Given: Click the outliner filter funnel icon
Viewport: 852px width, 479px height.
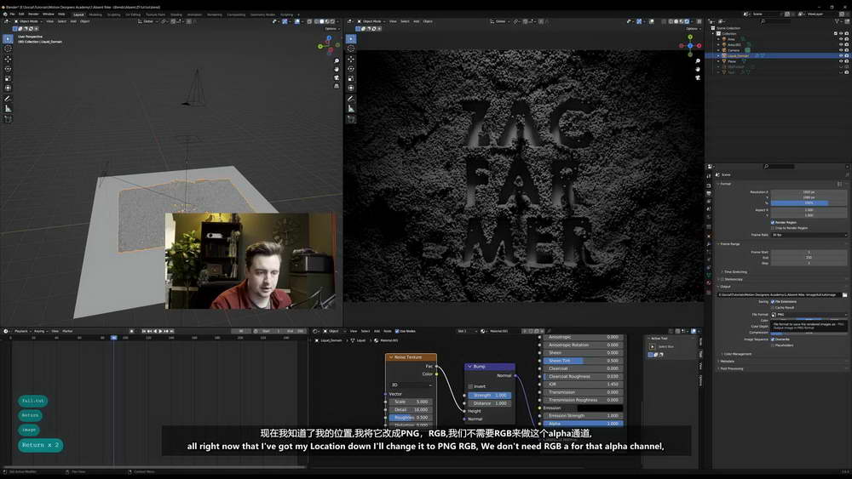Looking at the screenshot, I should click(x=837, y=21).
